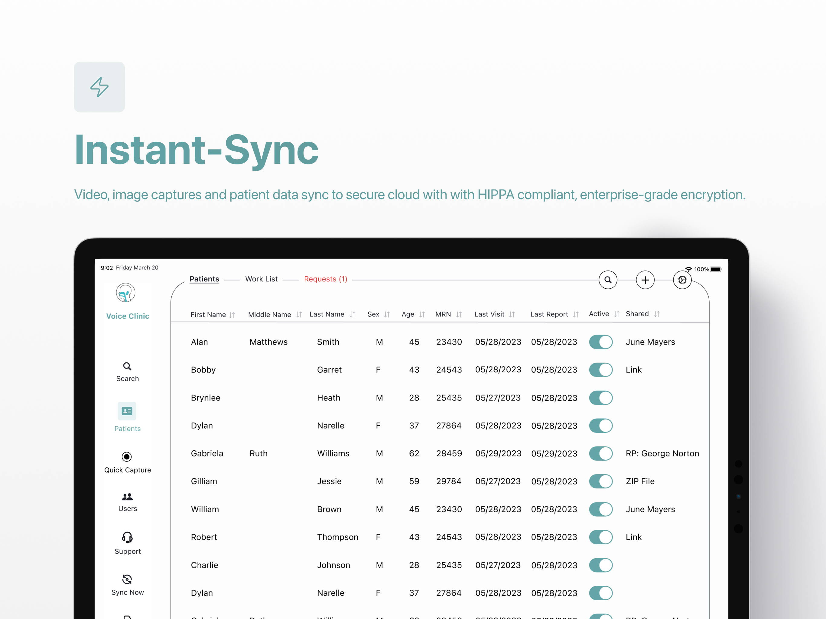826x619 pixels.
Task: Click age 62 in the MRN 28459 row
Action: tap(414, 453)
